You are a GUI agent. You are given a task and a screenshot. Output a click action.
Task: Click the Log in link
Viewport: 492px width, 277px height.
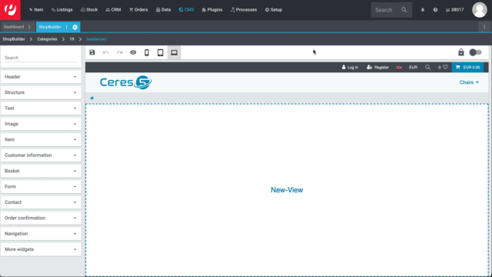click(350, 67)
